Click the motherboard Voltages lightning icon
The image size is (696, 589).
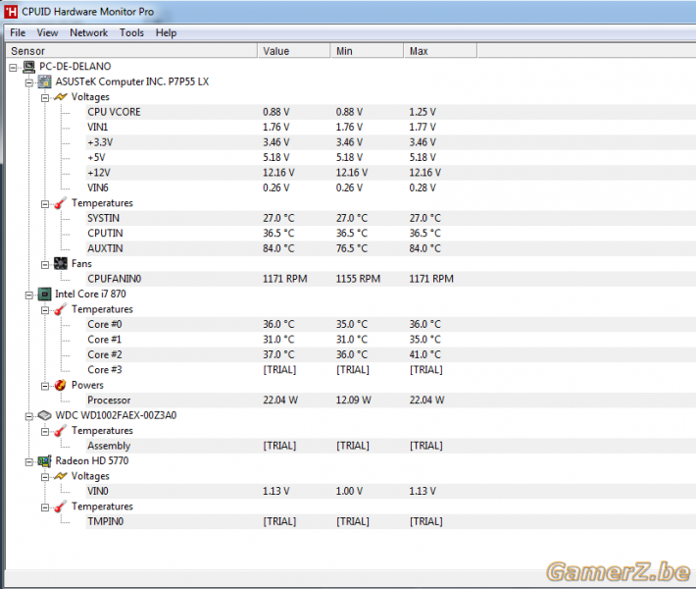(x=61, y=97)
